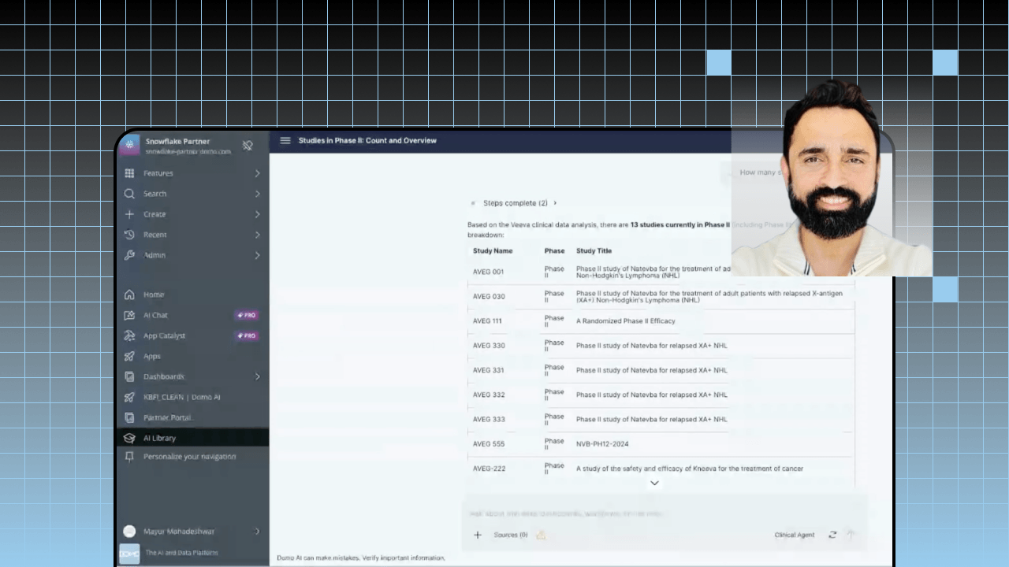The width and height of the screenshot is (1009, 567).
Task: Click the Apps rocket icon
Action: (x=129, y=356)
